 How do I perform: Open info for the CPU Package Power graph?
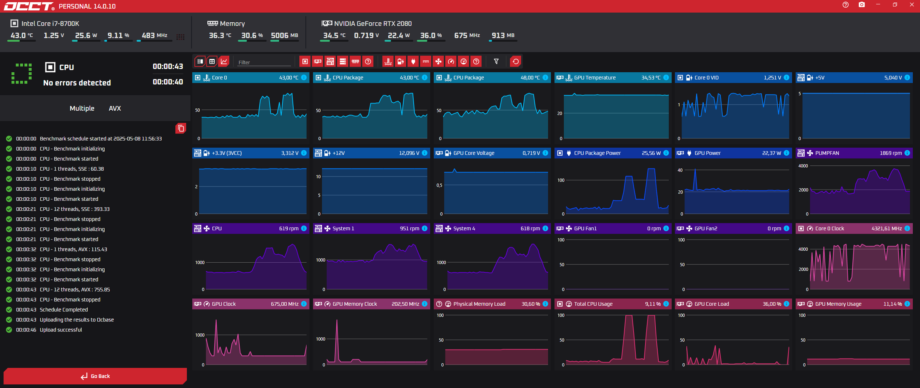pos(666,153)
